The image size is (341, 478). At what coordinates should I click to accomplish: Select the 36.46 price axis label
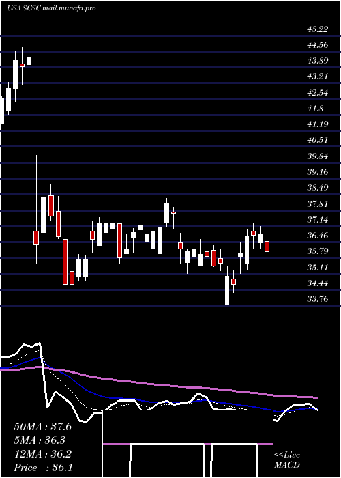(x=318, y=236)
